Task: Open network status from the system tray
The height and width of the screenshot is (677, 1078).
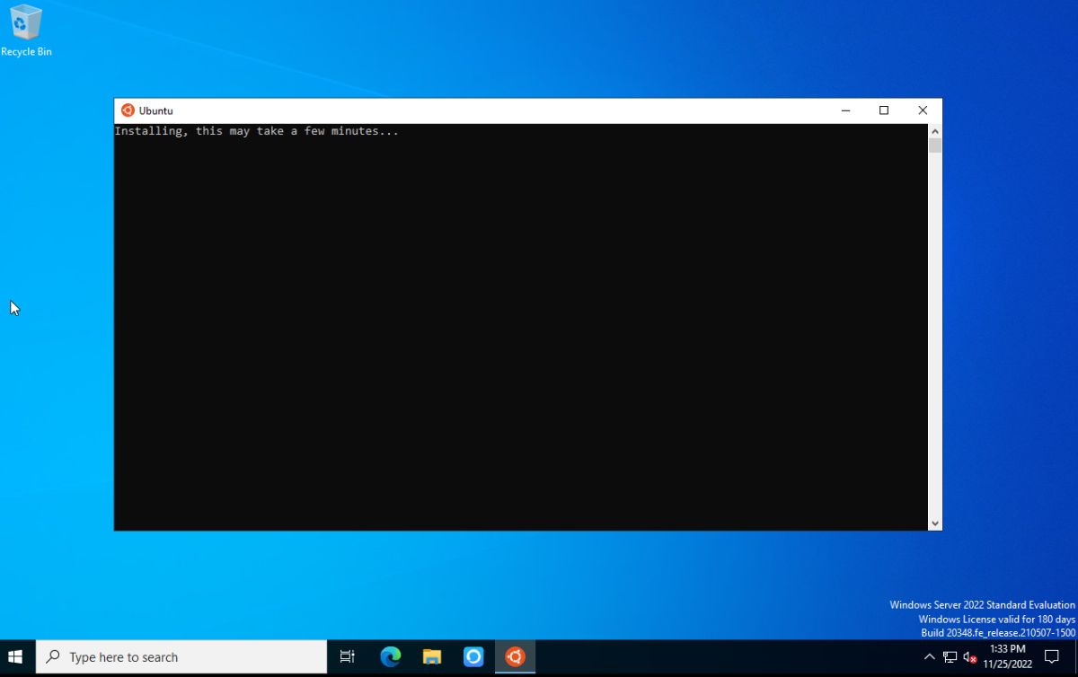Action: point(950,656)
